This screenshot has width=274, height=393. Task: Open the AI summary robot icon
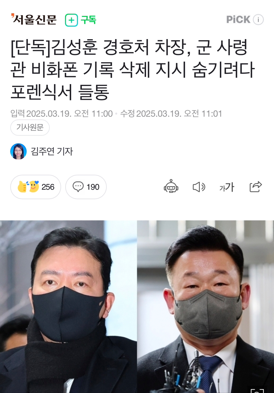[x=171, y=186]
